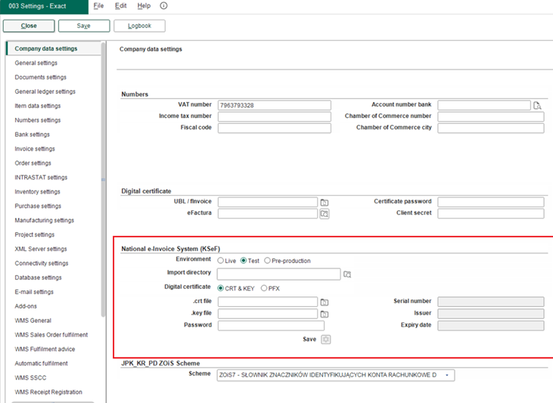The height and width of the screenshot is (403, 553).
Task: Browse for KSeF import directory
Action: click(347, 274)
